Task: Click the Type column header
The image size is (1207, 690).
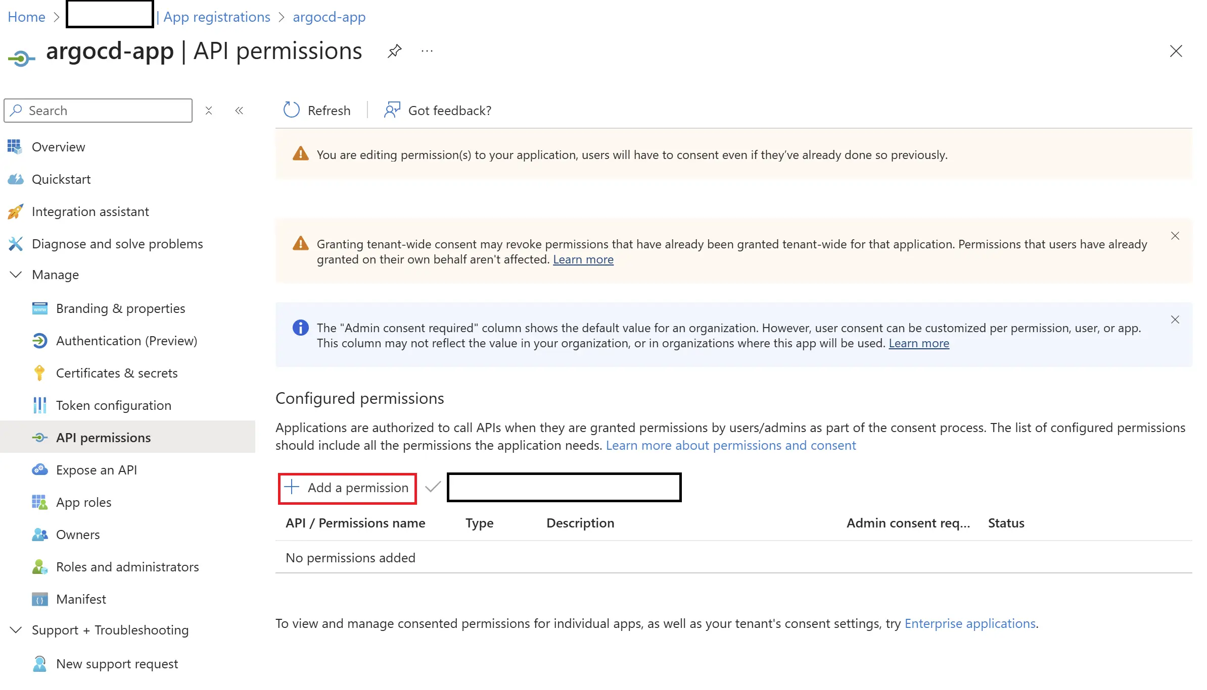Action: coord(479,523)
